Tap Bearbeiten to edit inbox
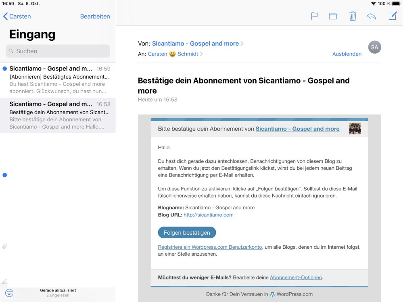This screenshot has width=403, height=302. click(95, 17)
